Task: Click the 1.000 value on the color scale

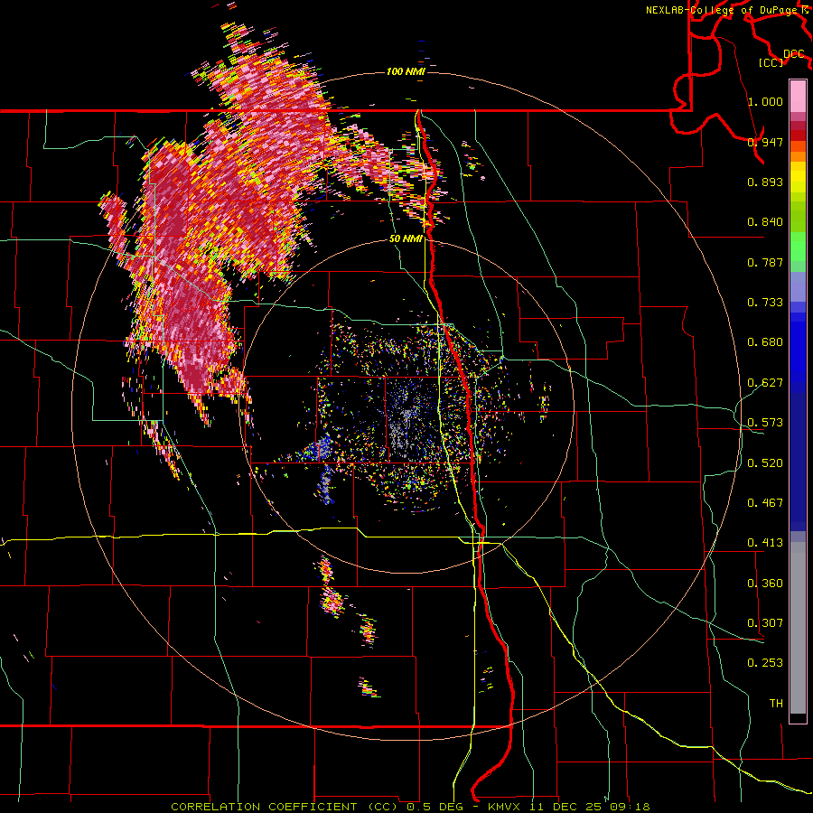Action: [765, 101]
